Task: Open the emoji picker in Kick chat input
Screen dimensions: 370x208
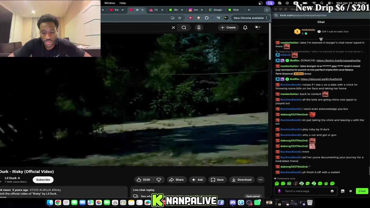Action: point(332,191)
